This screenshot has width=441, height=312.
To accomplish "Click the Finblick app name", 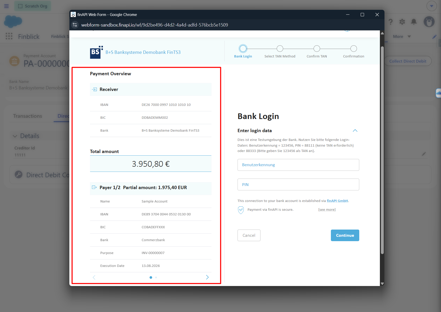I will 29,37.
